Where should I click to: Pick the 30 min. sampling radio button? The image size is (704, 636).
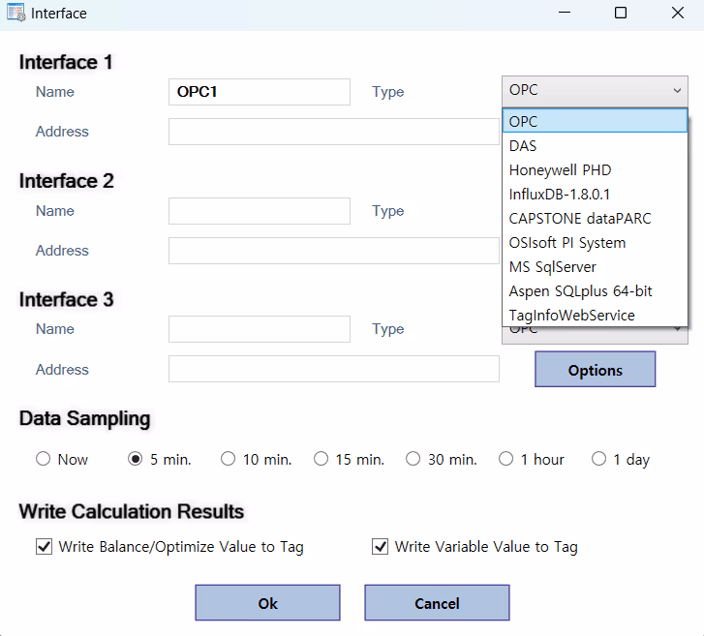coord(413,459)
